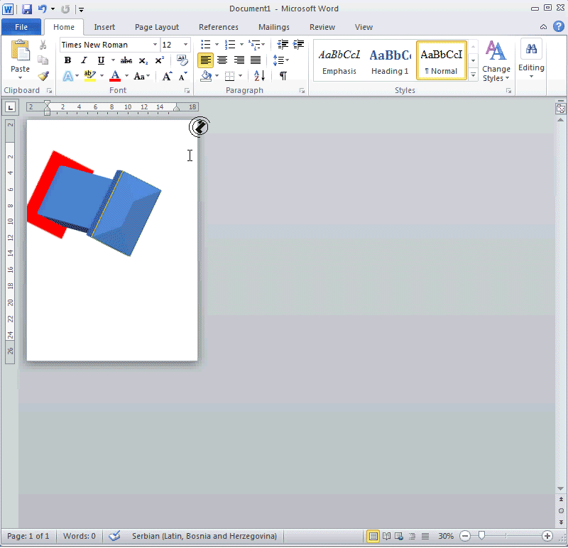Viewport: 568px width, 548px height.
Task: Click the Grow Font icon
Action: (x=167, y=76)
